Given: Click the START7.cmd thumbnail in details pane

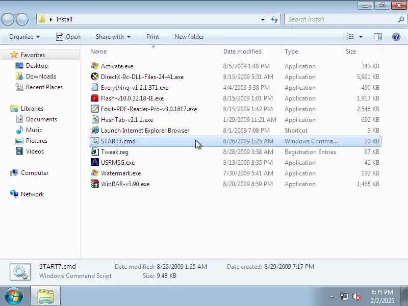Looking at the screenshot, I should pos(20,272).
